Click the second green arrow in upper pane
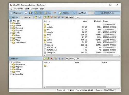 (48, 17)
